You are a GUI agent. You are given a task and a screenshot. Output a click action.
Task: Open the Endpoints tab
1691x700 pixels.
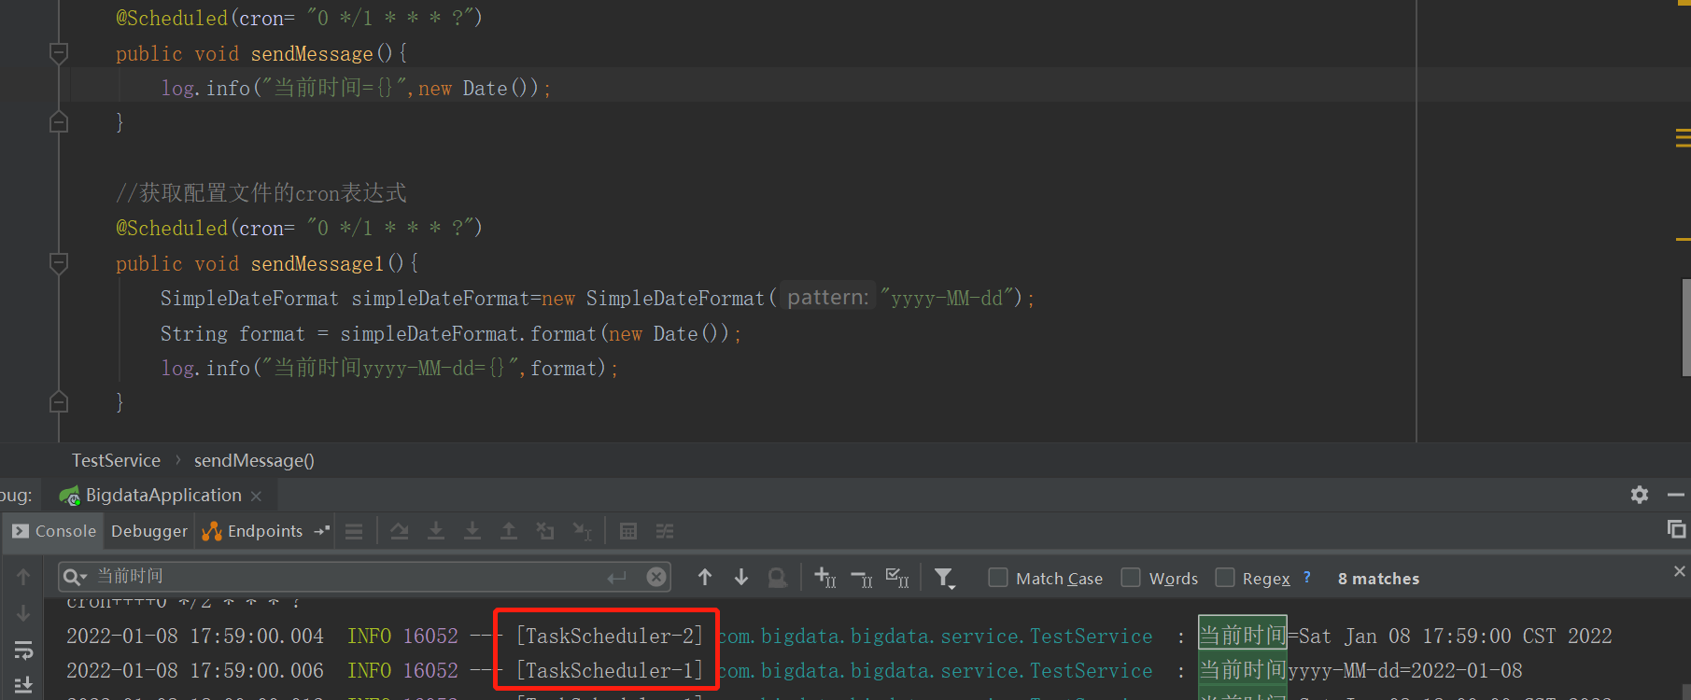coord(253,531)
